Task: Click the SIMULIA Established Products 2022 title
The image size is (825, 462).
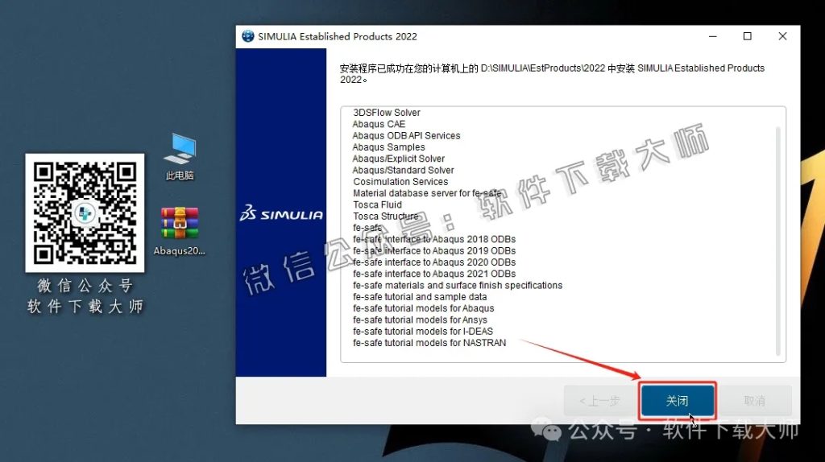Action: tap(338, 36)
